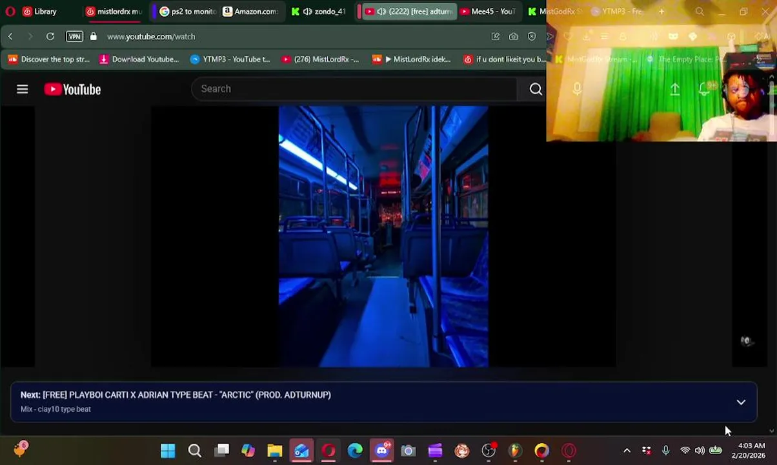
Task: Open the Opera GX icon on the taskbar
Action: 569,451
